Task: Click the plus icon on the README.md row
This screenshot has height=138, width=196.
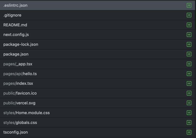Action: pyautogui.click(x=189, y=25)
